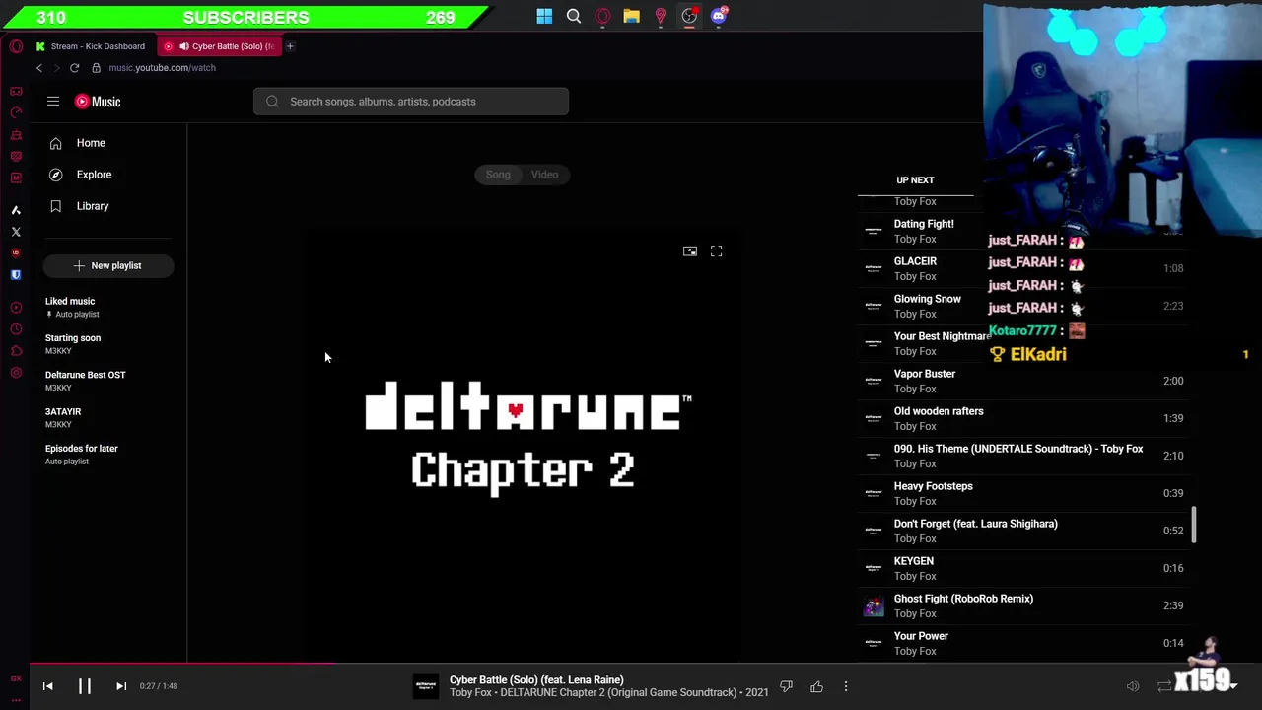Pause the playing song
1262x710 pixels.
tap(85, 686)
